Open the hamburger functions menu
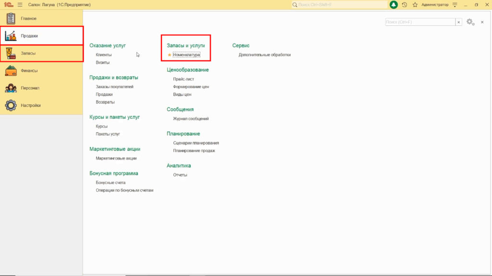 [20, 5]
